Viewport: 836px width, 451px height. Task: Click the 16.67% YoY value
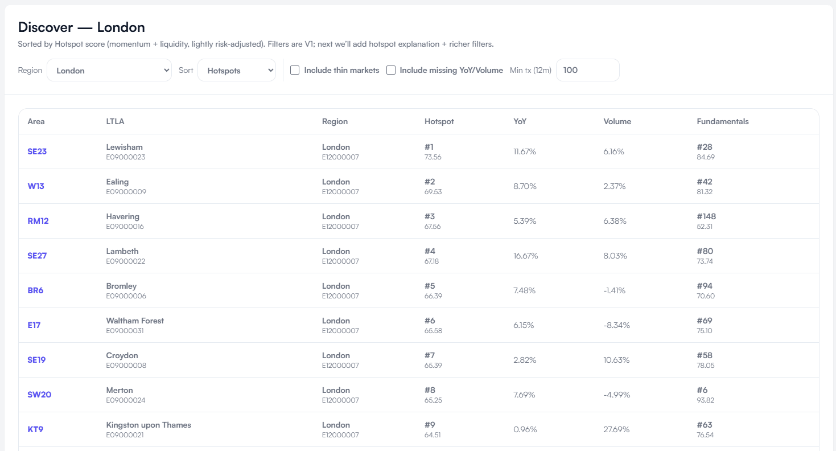(x=526, y=256)
